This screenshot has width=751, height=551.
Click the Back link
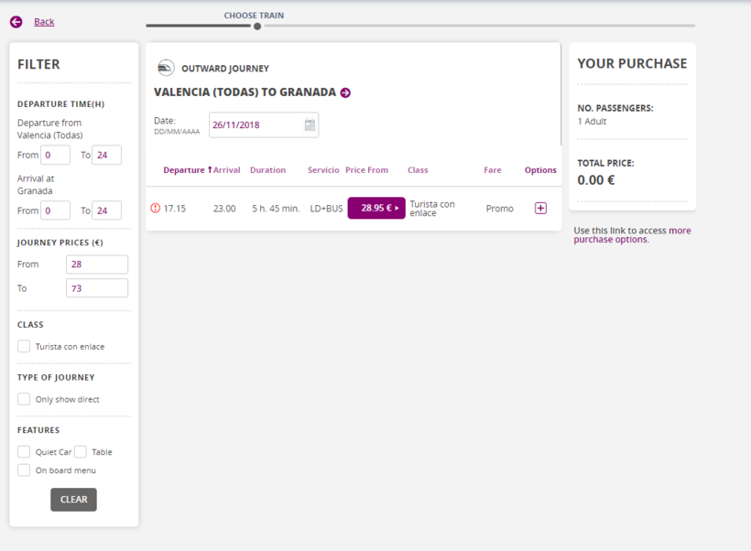pos(44,22)
